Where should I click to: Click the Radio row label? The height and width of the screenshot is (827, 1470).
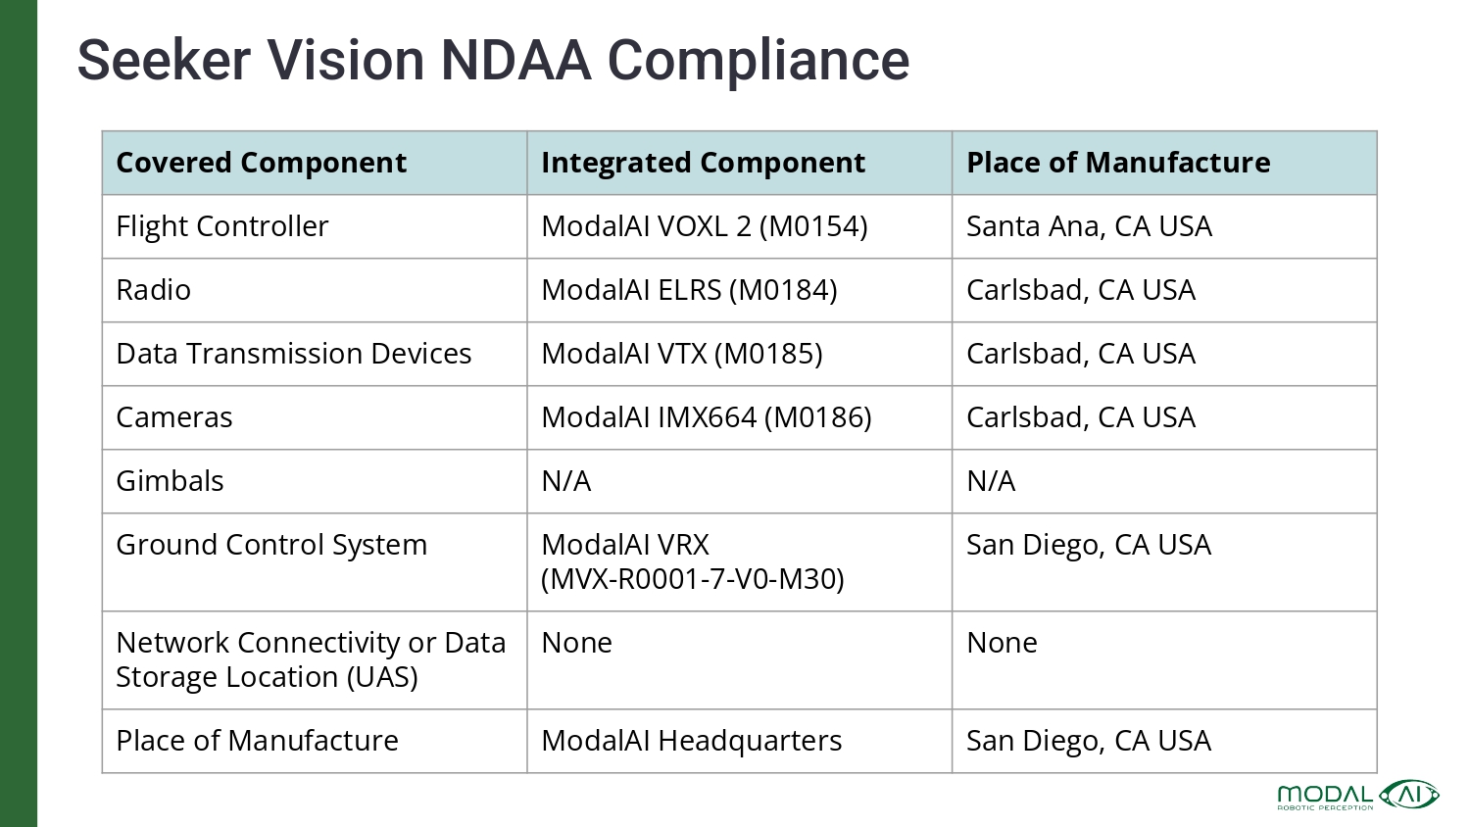(154, 290)
